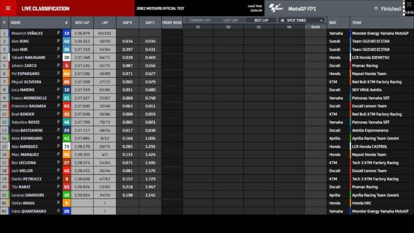Click Jerez MotoGP Official Test label
This screenshot has width=414, height=233.
[160, 8]
